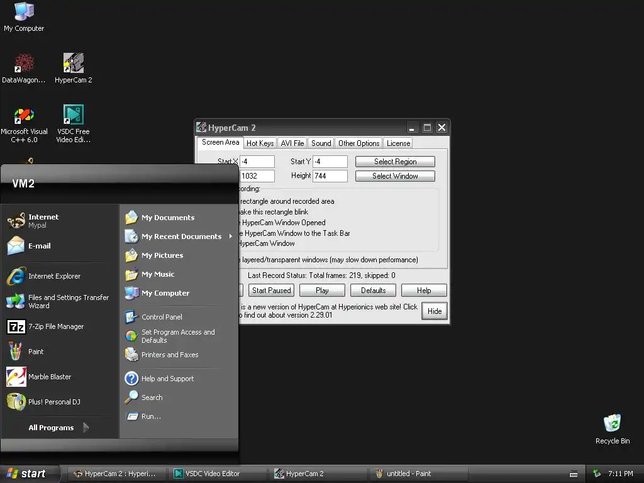Click the Select Window button
Image resolution: width=644 pixels, height=483 pixels.
pos(395,176)
